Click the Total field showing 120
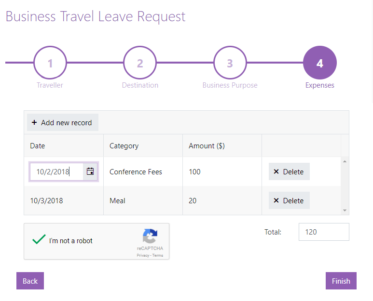Viewport: 373px width, 301px height. click(324, 232)
